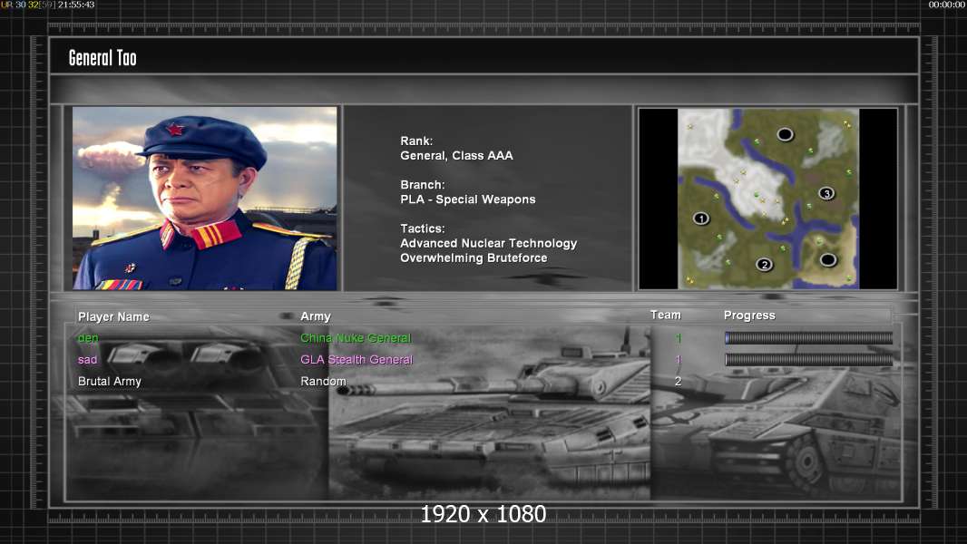Viewport: 967px width, 544px height.
Task: Click start position marker 2 on minimap
Action: pos(764,265)
